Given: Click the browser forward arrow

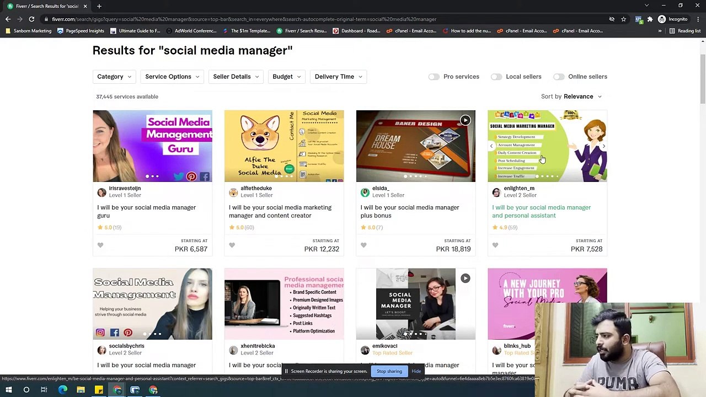Looking at the screenshot, I should coord(20,19).
